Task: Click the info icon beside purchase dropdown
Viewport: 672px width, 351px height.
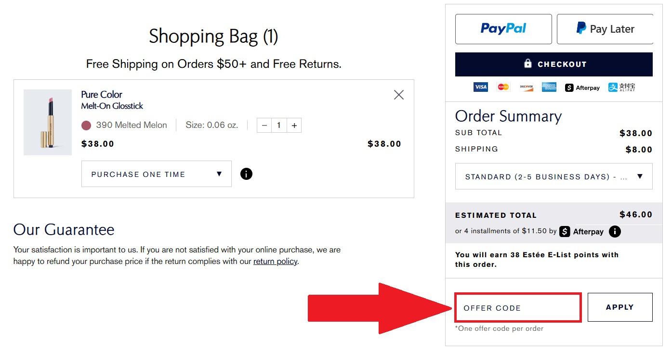Action: click(x=246, y=174)
